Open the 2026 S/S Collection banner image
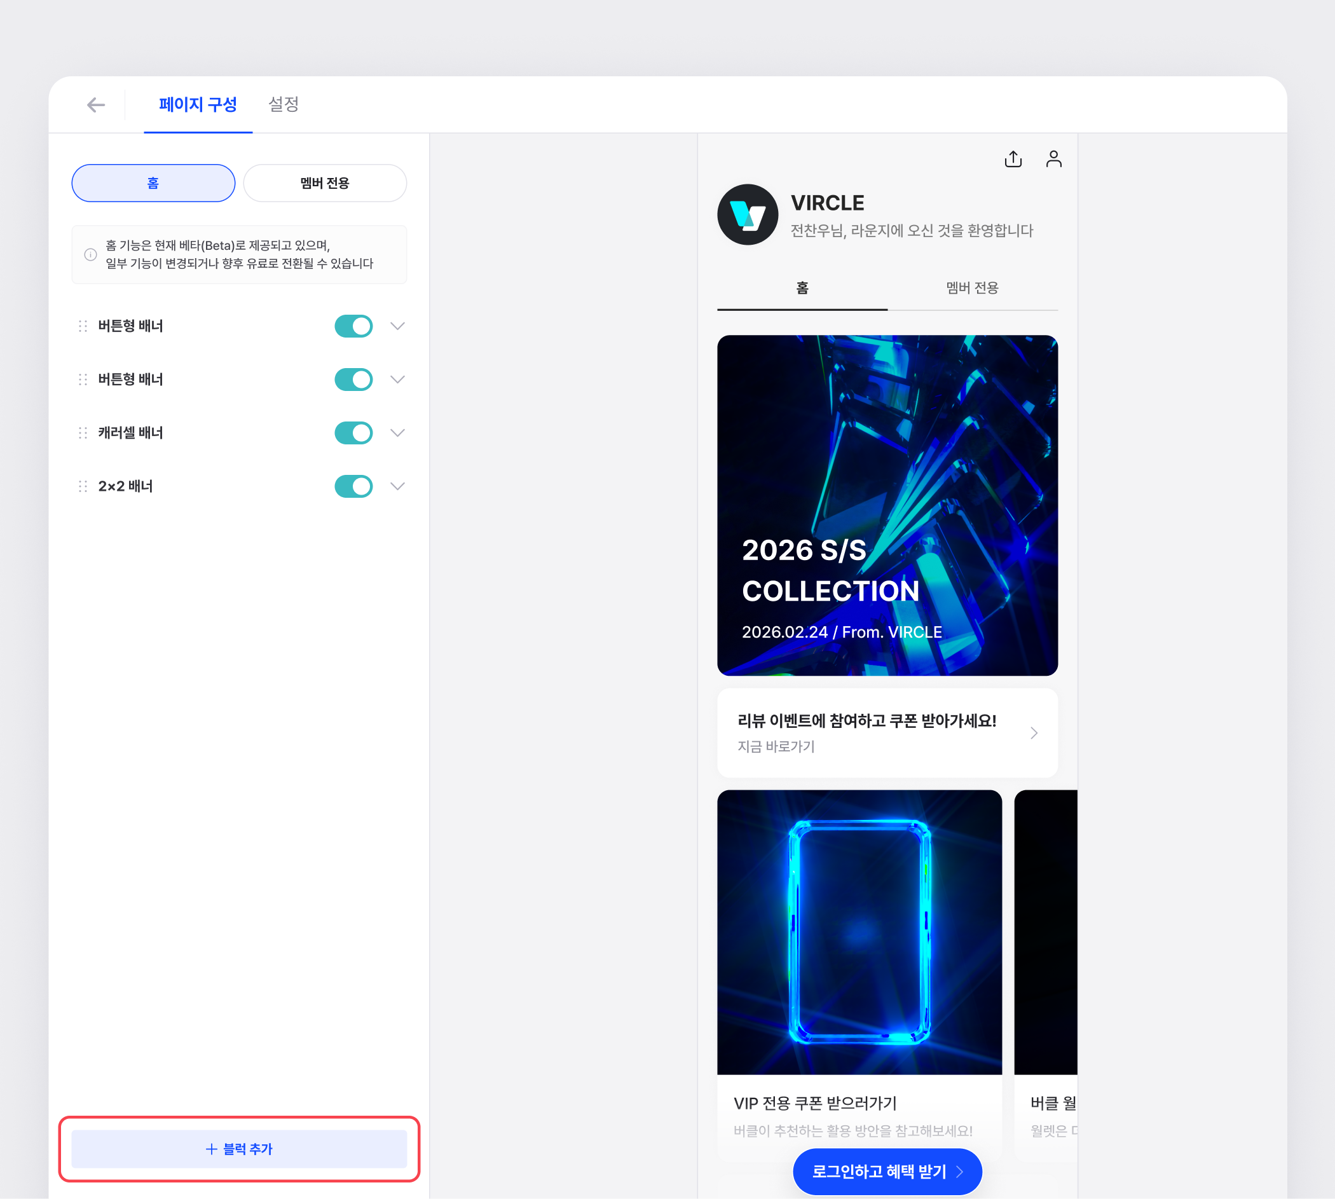The width and height of the screenshot is (1335, 1199). [887, 505]
